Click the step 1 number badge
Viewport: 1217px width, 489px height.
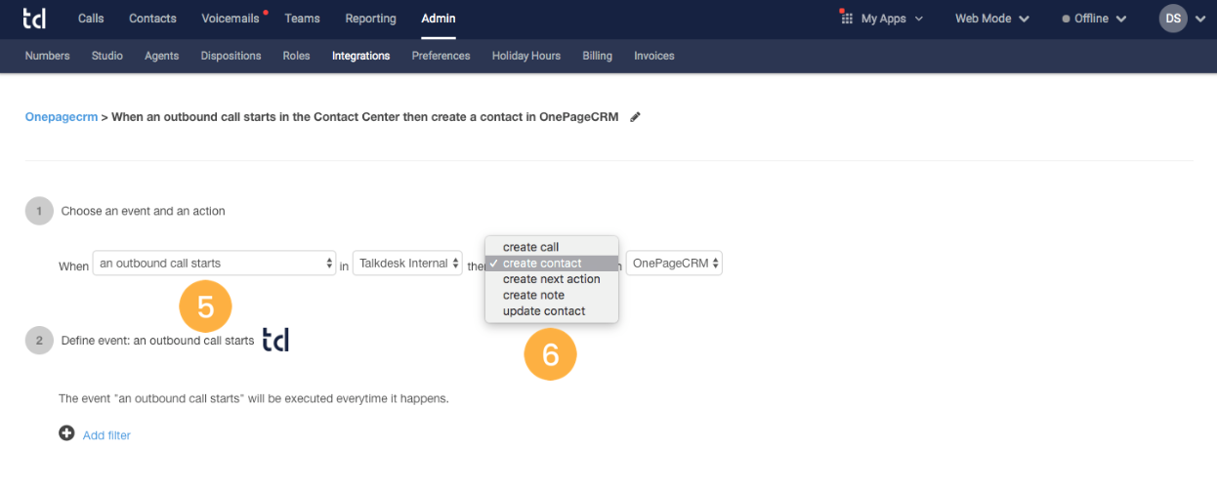pyautogui.click(x=39, y=211)
